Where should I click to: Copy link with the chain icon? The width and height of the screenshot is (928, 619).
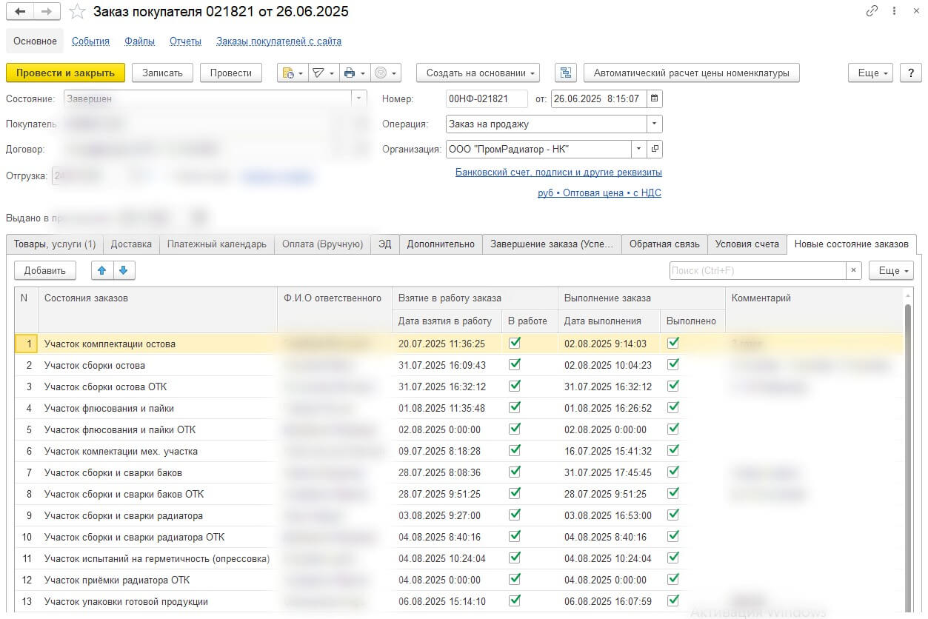point(872,12)
